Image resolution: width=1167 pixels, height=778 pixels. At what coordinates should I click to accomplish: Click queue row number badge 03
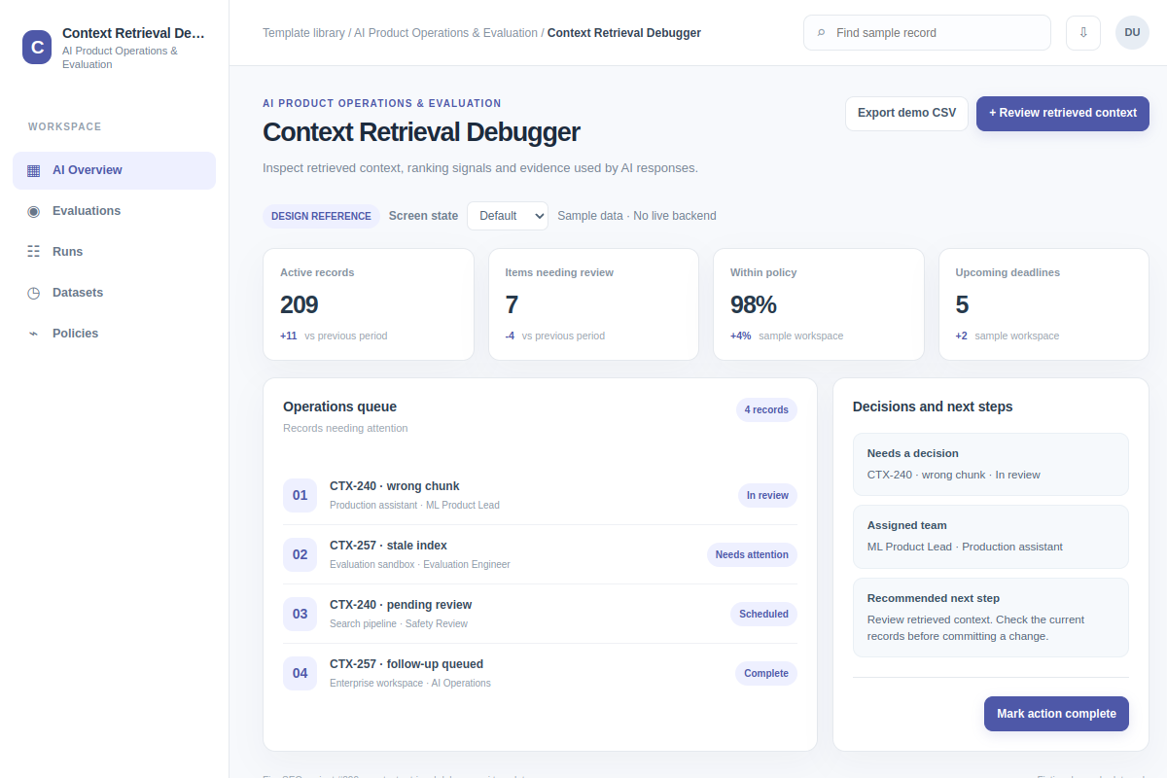[x=300, y=614]
